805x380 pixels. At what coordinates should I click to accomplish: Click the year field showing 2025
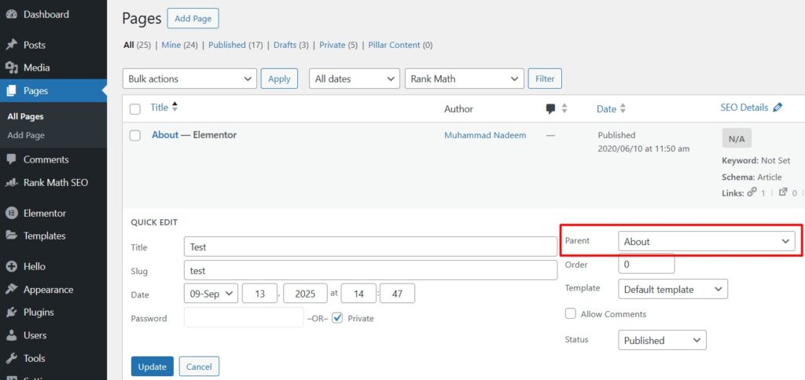point(305,294)
